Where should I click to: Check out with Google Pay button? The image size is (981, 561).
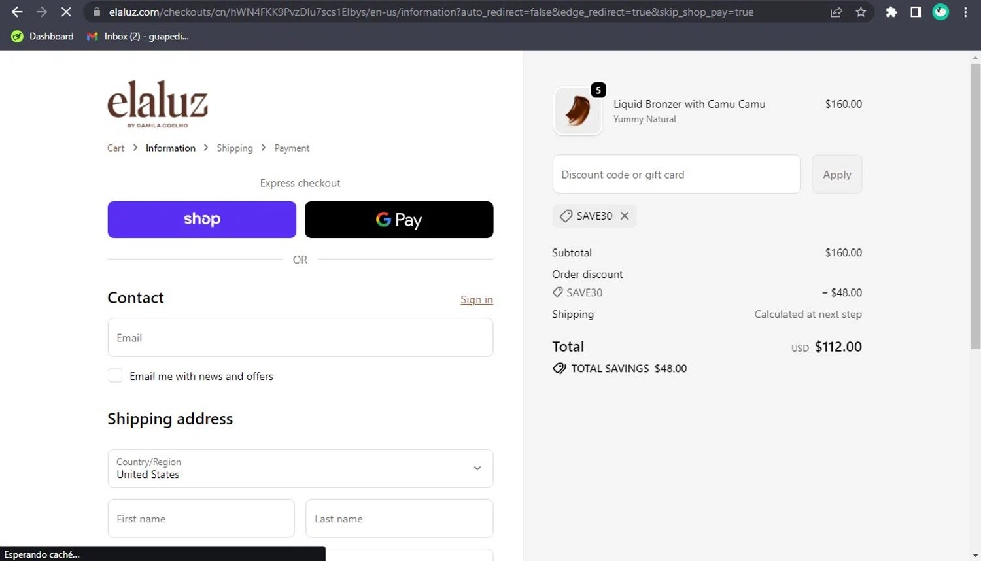pyautogui.click(x=399, y=220)
